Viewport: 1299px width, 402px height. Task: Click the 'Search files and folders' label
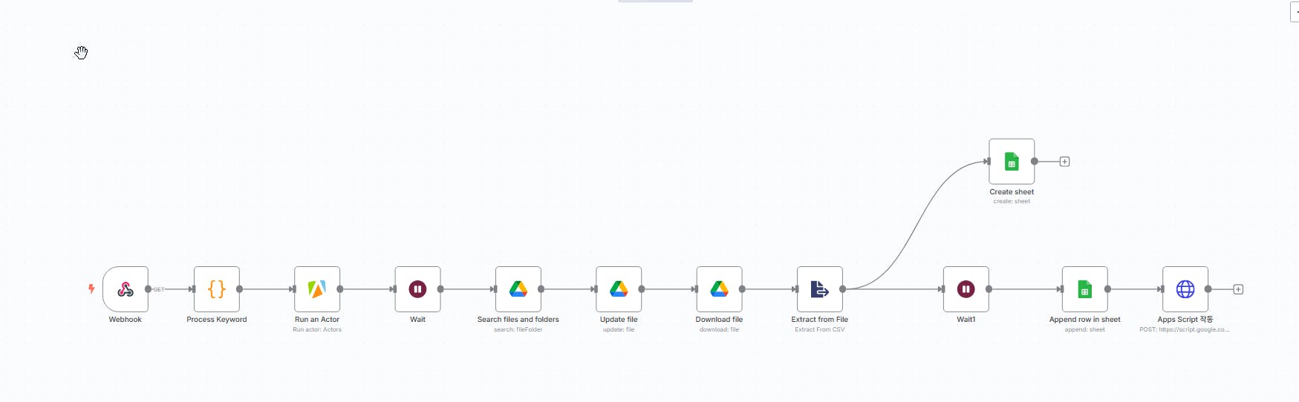(x=518, y=320)
